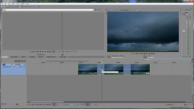
Task: Open the Insert menu
Action: tap(13, 4)
